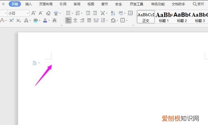Open the 文档助手 tab
The image size is (208, 125).
pos(179,4)
